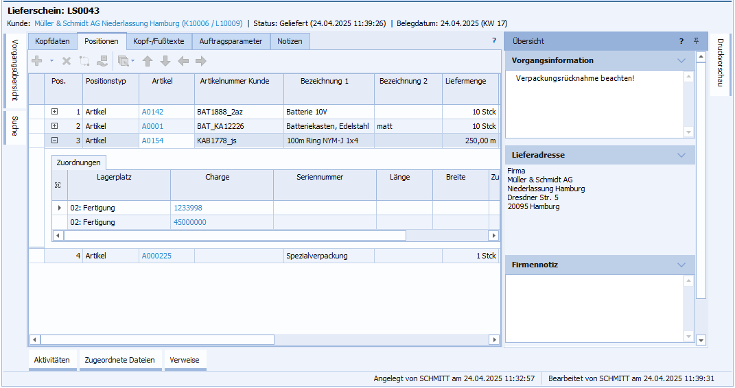Image resolution: width=735 pixels, height=388 pixels.
Task: Collapse the Firmennotiz section
Action: click(x=681, y=265)
